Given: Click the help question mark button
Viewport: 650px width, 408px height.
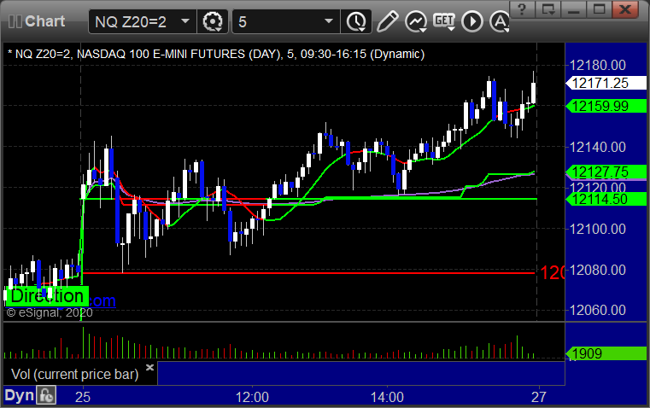Looking at the screenshot, I should click(x=522, y=9).
